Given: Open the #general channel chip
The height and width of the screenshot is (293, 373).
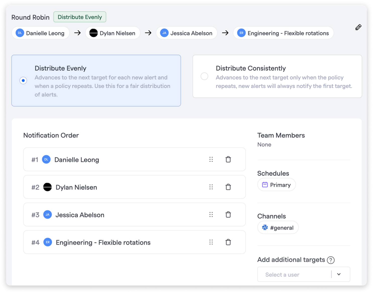Looking at the screenshot, I should tap(278, 228).
